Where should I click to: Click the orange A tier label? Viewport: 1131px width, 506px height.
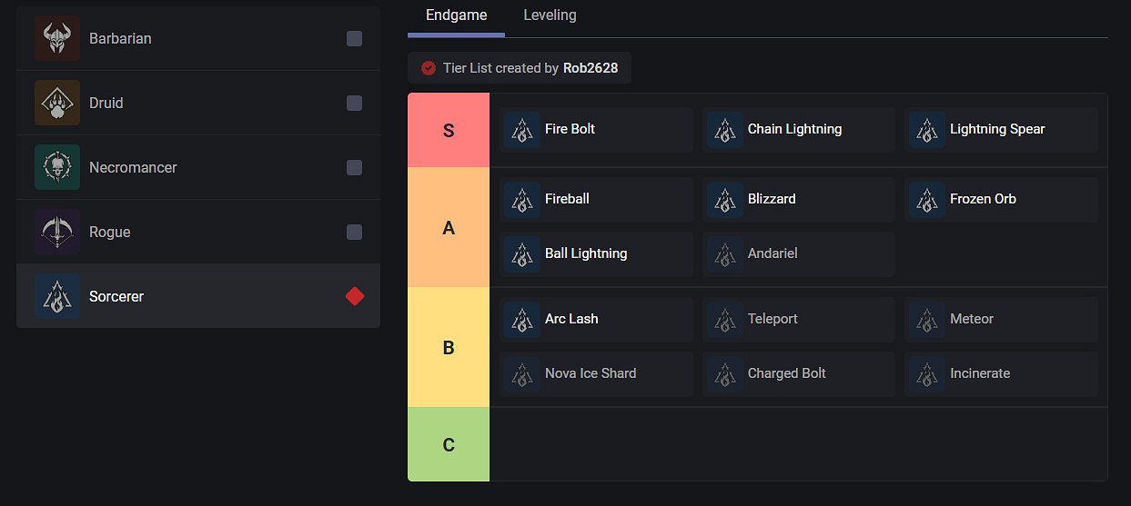click(x=449, y=227)
